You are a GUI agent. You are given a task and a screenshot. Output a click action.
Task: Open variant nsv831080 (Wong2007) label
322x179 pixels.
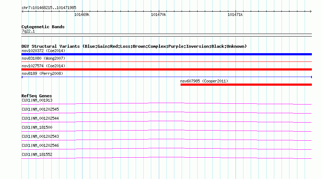pos(43,58)
